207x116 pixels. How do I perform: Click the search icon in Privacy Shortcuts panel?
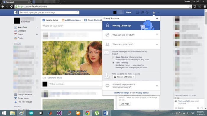157,18
